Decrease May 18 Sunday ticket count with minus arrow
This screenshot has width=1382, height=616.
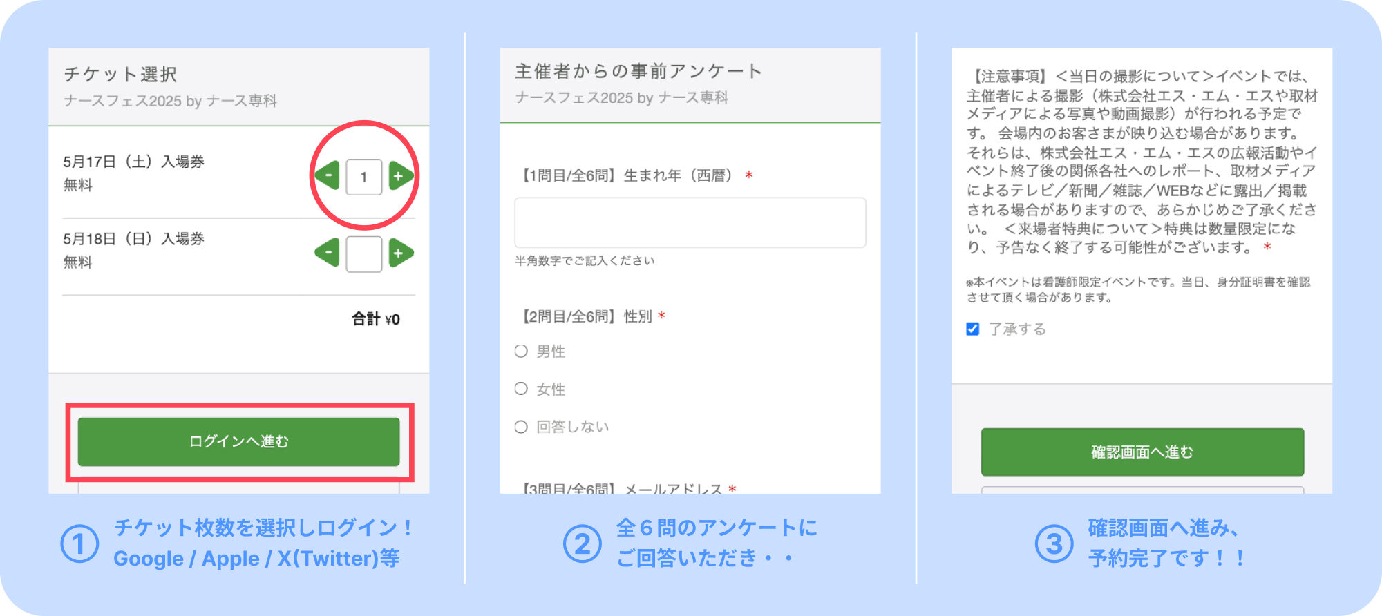[328, 253]
